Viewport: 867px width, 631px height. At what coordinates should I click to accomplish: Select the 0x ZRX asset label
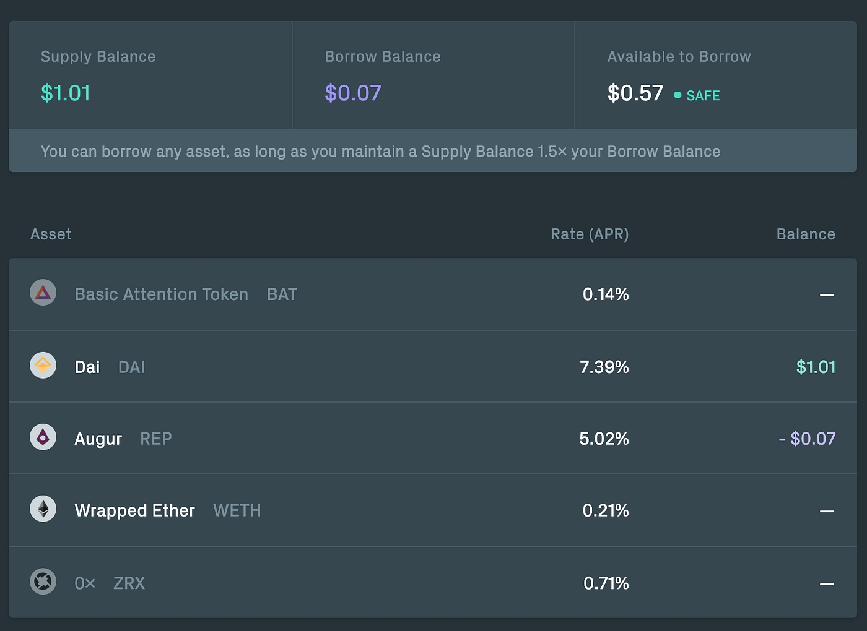(110, 583)
